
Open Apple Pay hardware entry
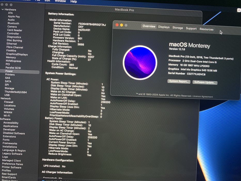pos(14,16)
